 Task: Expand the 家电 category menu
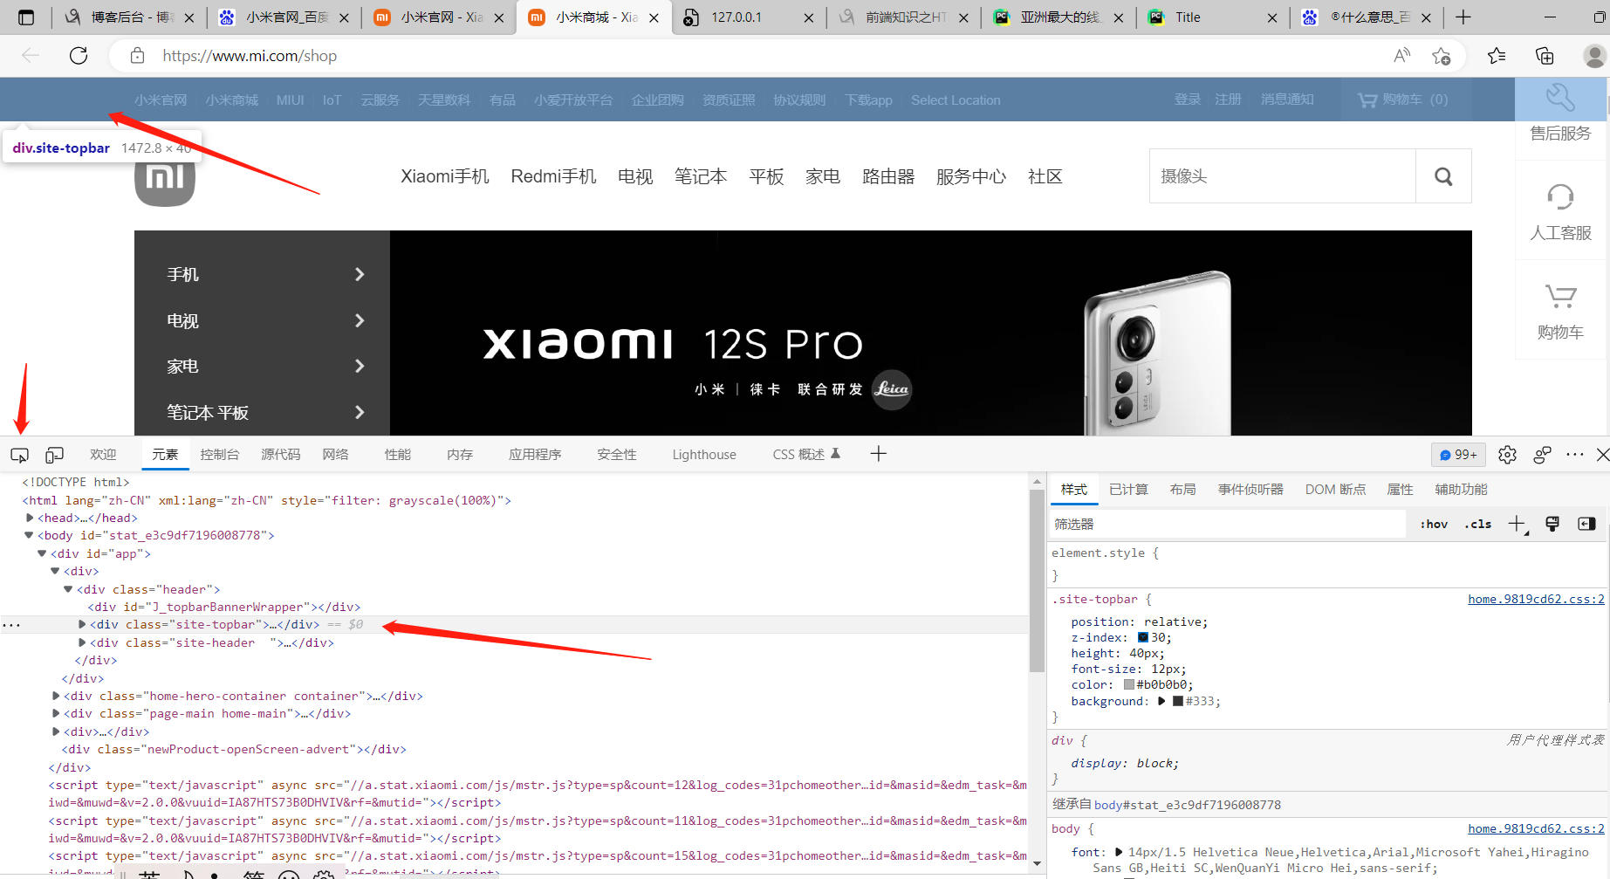[x=262, y=367]
